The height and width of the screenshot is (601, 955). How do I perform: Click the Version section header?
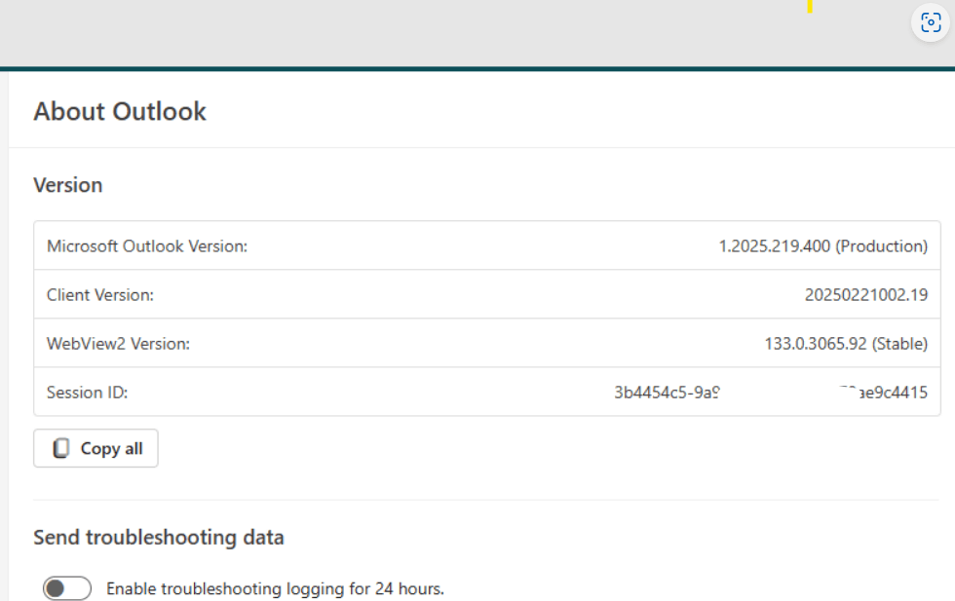[x=68, y=185]
